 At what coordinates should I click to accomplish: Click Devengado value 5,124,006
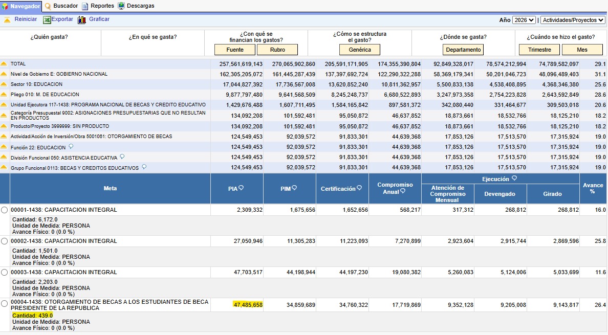click(x=513, y=272)
